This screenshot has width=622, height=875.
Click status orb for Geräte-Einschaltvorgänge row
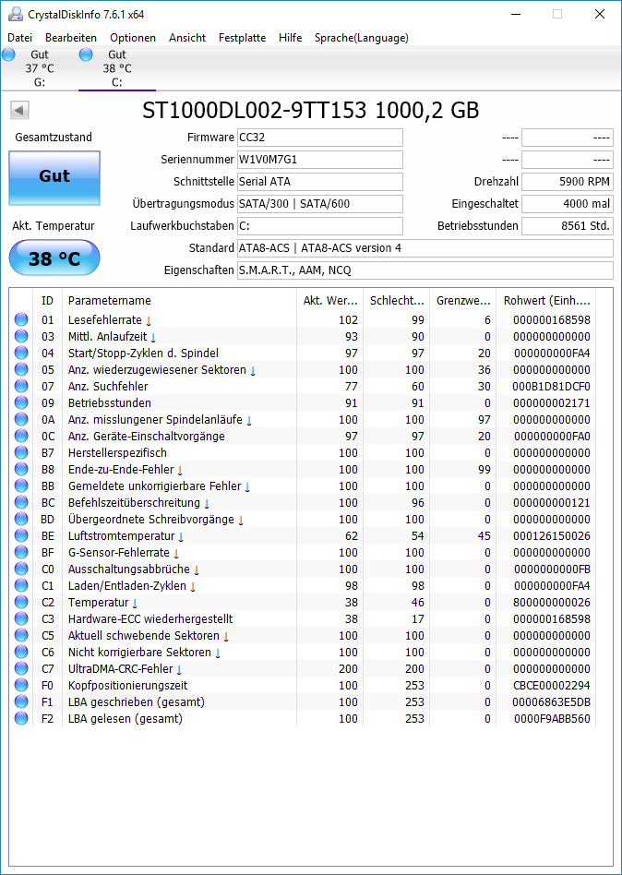click(x=21, y=436)
